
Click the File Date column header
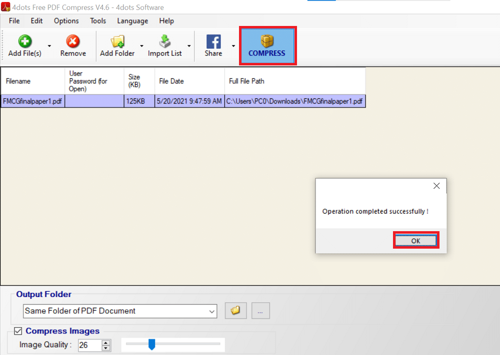[x=189, y=81]
